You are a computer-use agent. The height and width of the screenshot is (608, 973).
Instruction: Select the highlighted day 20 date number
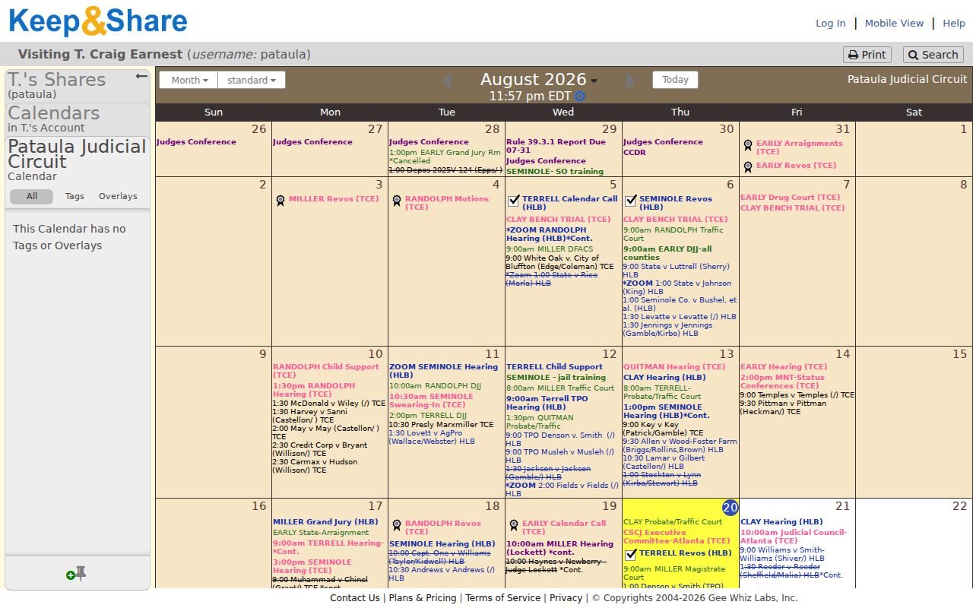click(x=730, y=508)
